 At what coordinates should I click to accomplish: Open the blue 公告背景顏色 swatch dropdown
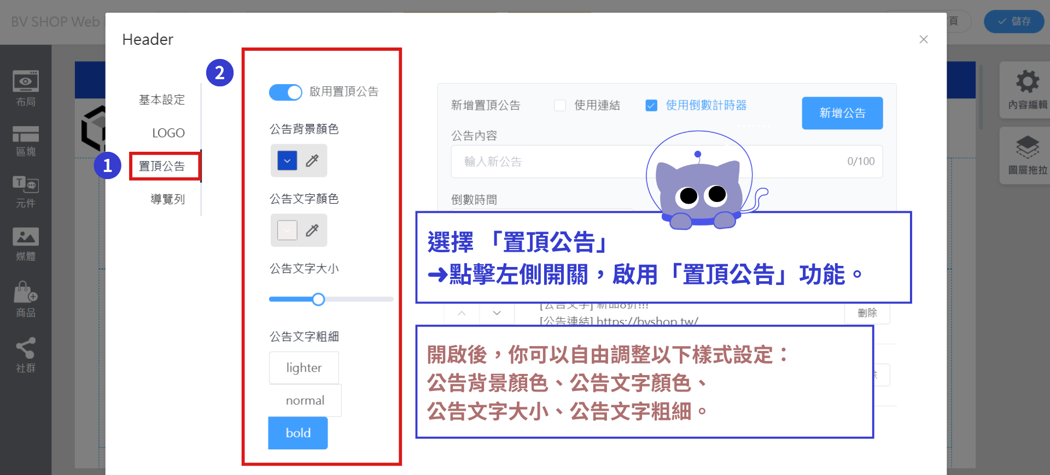(x=288, y=161)
